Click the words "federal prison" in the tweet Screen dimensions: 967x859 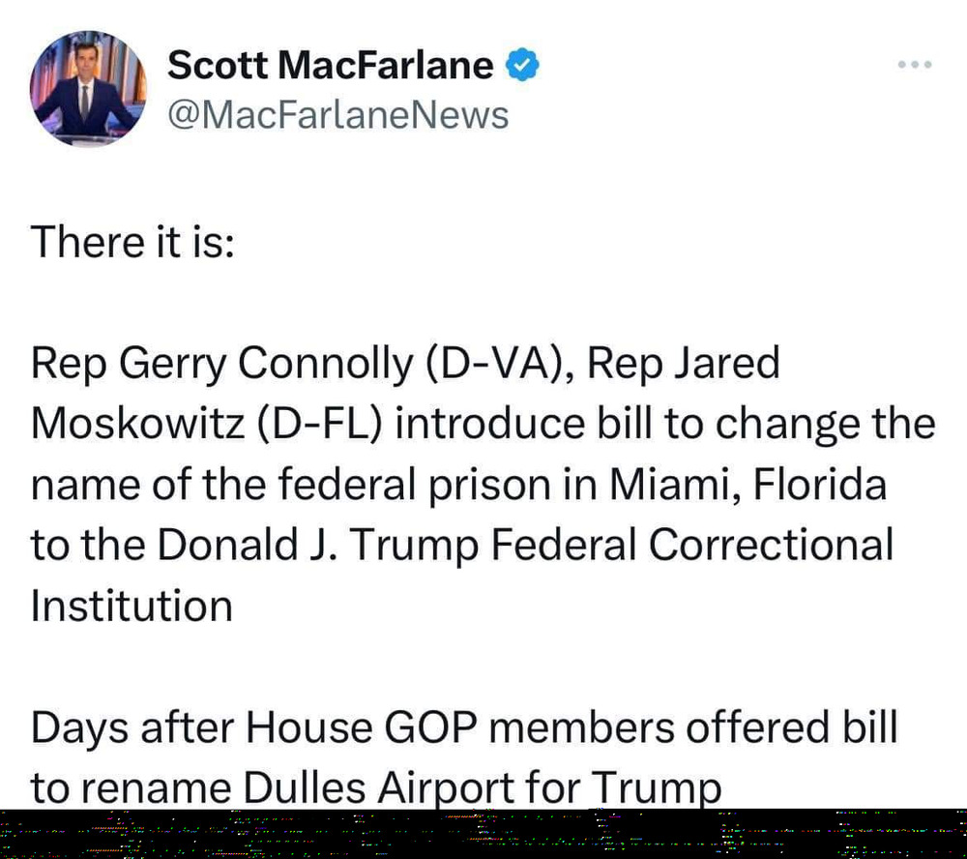click(x=415, y=485)
